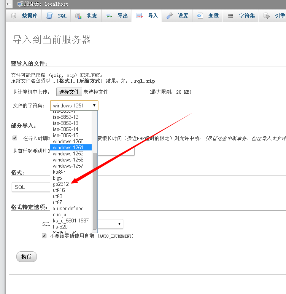
Task: Click the database icon in the tab bar
Action: point(14,16)
